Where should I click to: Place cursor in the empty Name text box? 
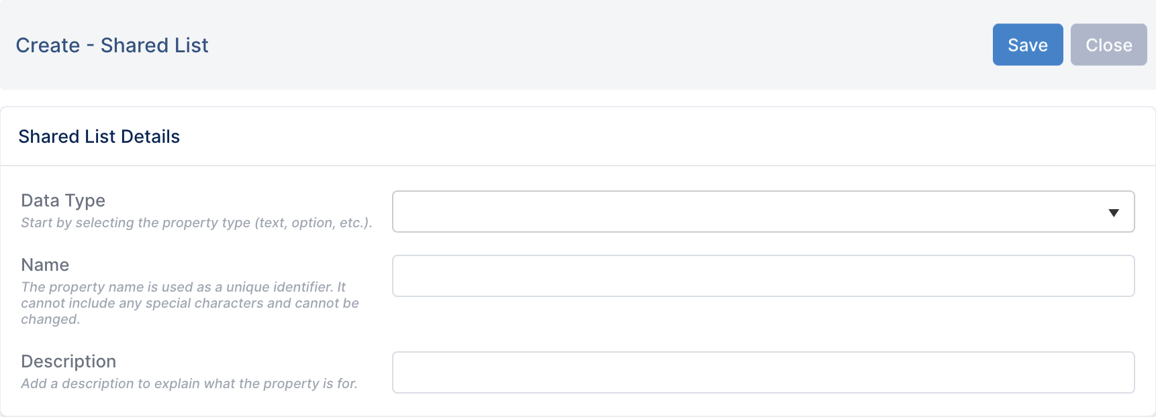pos(763,276)
